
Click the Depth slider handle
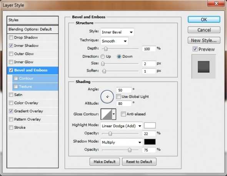[x=106, y=49]
